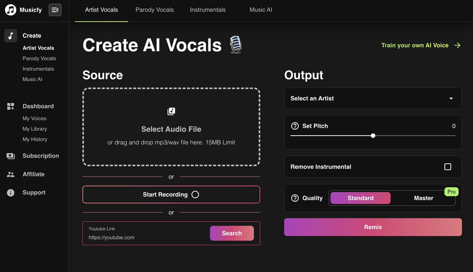Click the Affiliate sidebar label

(33, 174)
